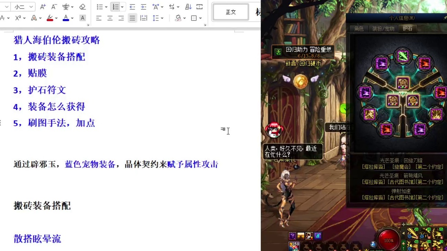Decrease the font size with the A- icon
The height and width of the screenshot is (251, 447).
(54, 7)
